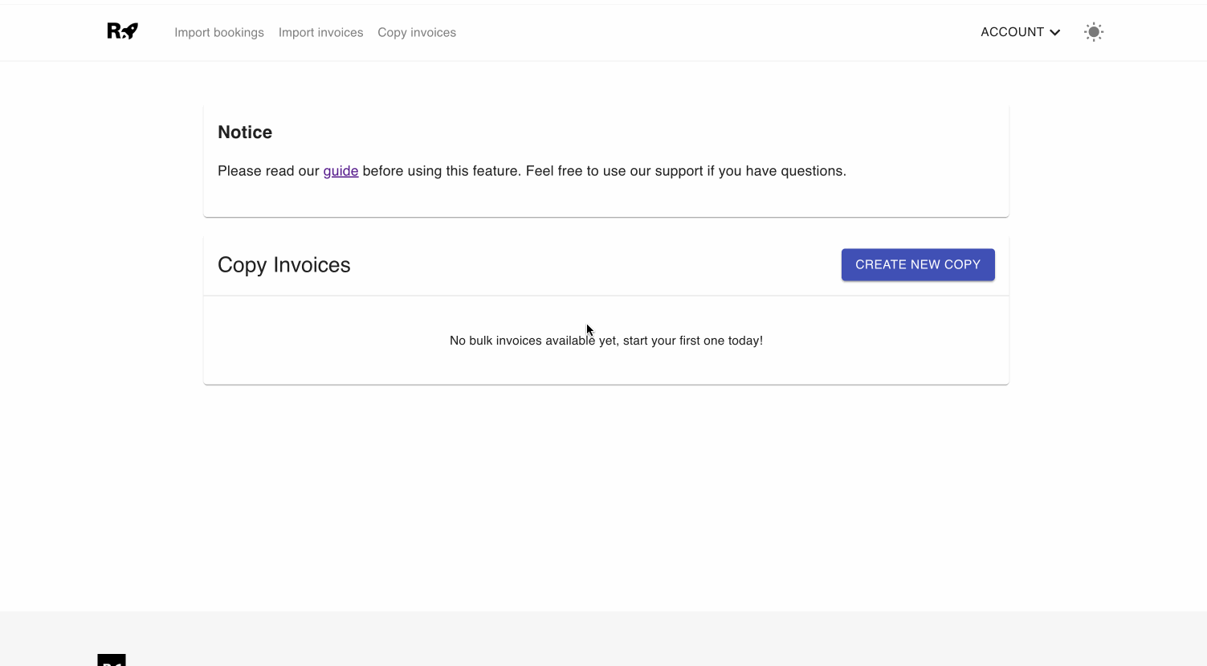Click the empty-state message about bulk invoices
Viewport: 1207px width, 666px height.
[606, 340]
